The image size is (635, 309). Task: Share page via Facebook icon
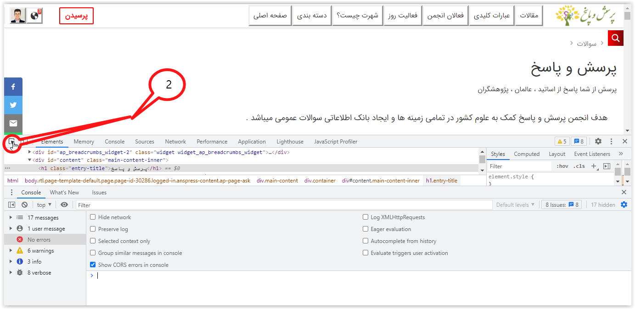coord(13,87)
